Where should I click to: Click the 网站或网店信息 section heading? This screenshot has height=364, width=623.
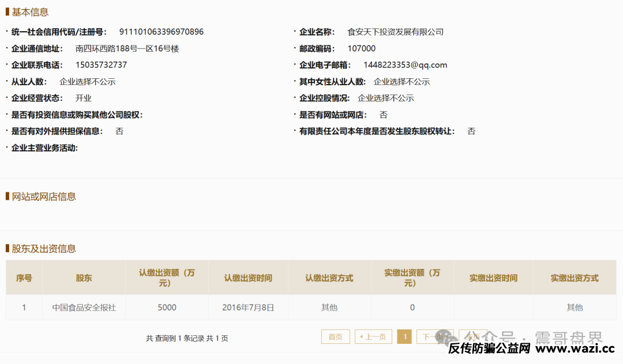(44, 197)
